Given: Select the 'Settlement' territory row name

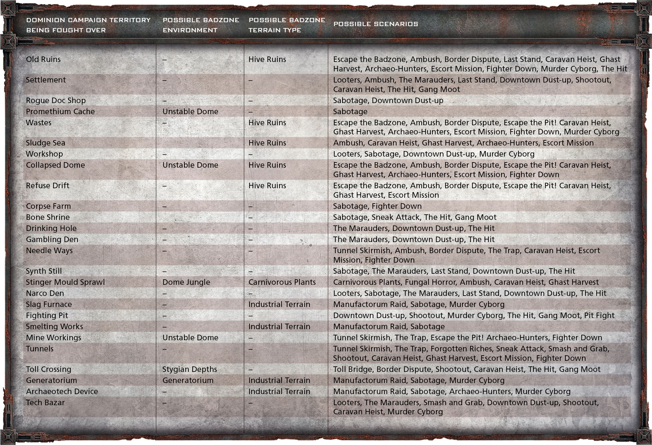Looking at the screenshot, I should click(46, 80).
